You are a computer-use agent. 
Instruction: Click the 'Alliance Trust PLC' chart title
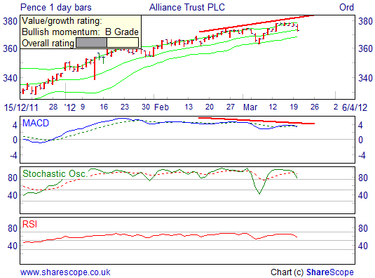(x=187, y=7)
